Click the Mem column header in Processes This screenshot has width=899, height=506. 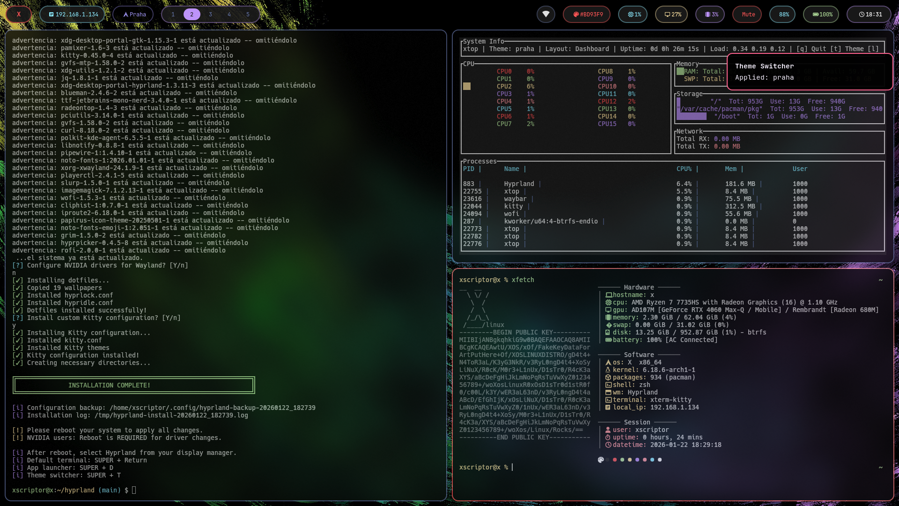point(730,169)
